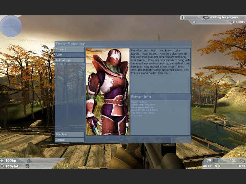Click the health plus icon
246x184 pixels.
(2, 161)
